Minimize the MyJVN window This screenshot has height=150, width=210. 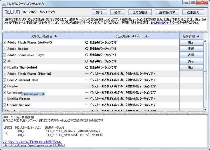tap(186, 3)
